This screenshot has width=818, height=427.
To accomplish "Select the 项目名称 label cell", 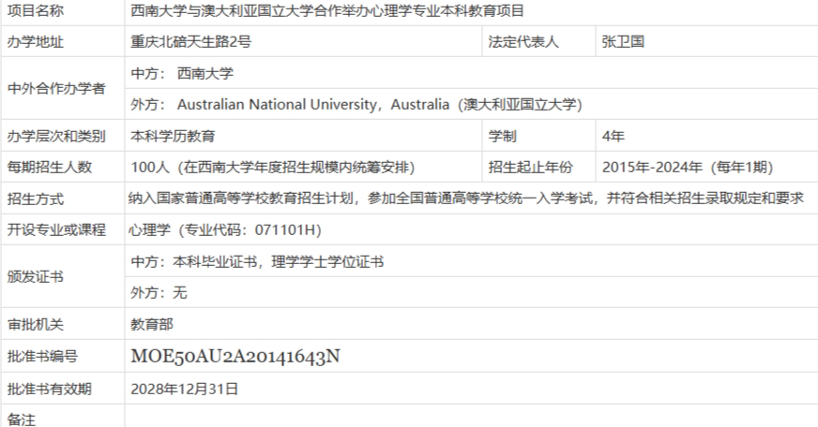I will point(36,11).
